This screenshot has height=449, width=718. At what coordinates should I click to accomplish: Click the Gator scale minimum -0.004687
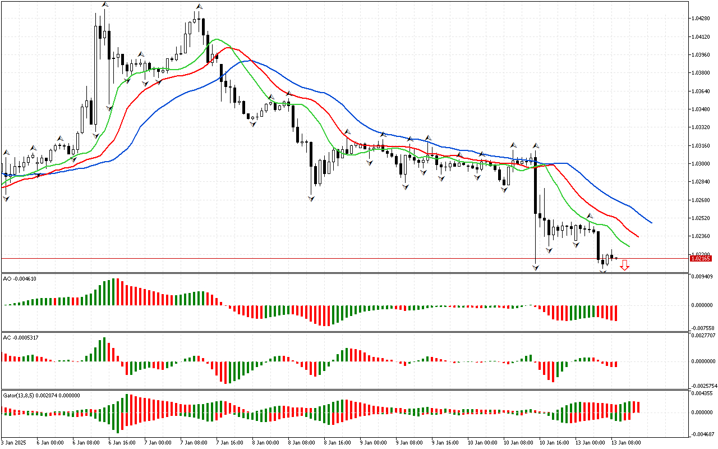tap(703, 434)
